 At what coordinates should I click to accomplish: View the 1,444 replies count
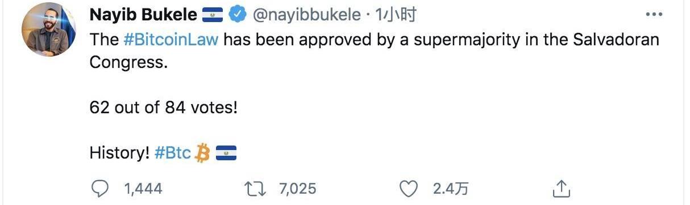(143, 189)
